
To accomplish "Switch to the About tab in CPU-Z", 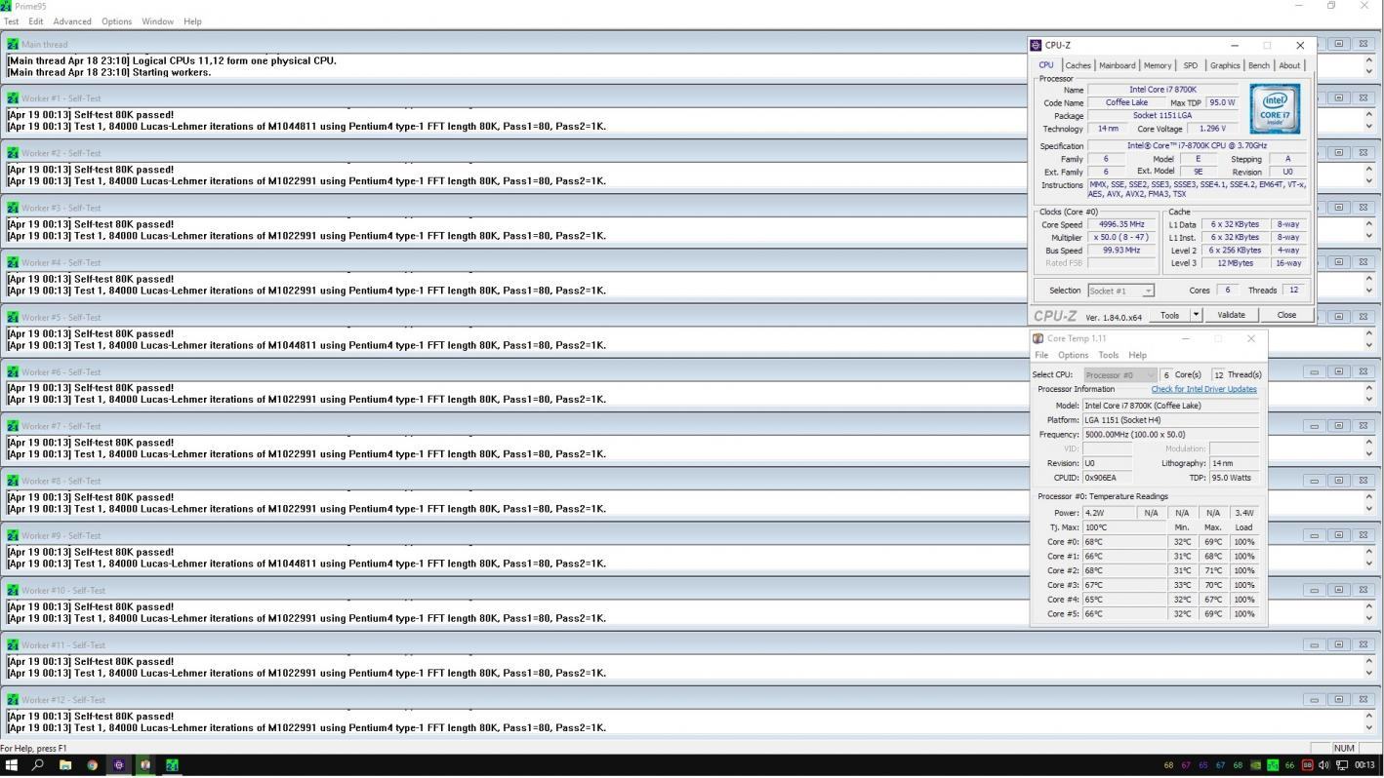I will (x=1289, y=65).
